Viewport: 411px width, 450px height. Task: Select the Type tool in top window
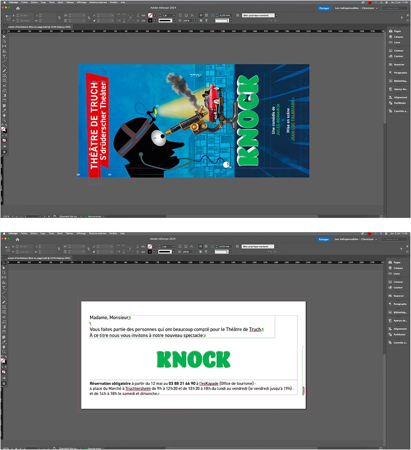[x=4, y=57]
